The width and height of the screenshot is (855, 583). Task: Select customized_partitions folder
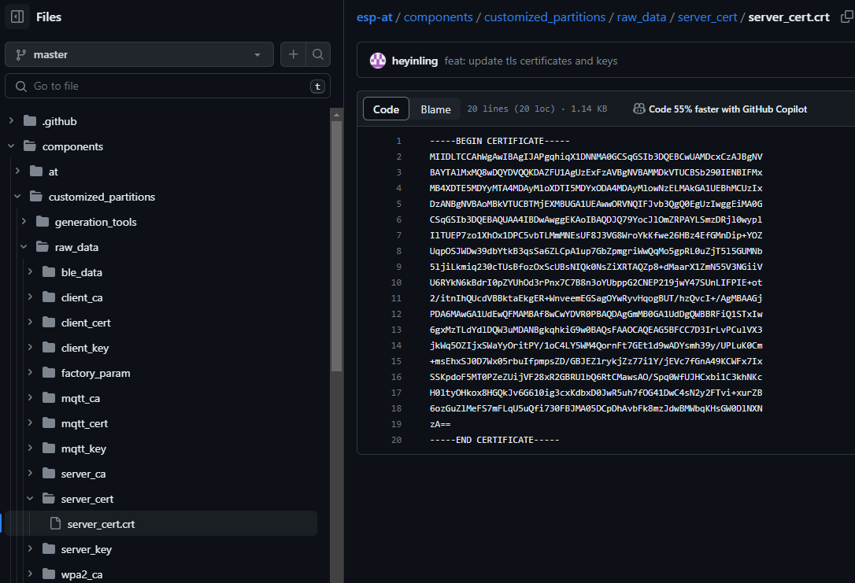pyautogui.click(x=102, y=197)
